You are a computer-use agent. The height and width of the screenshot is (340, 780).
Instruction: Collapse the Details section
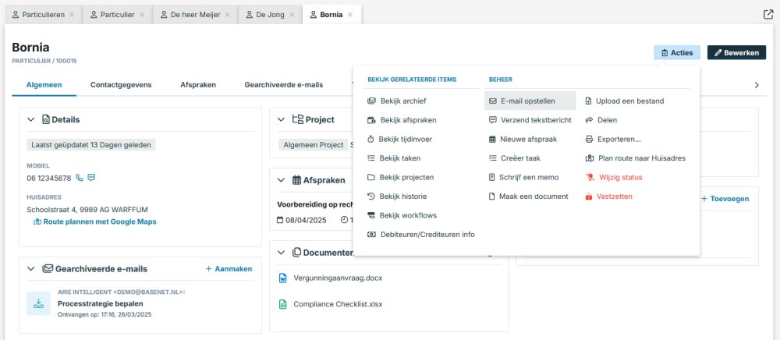tap(31, 119)
